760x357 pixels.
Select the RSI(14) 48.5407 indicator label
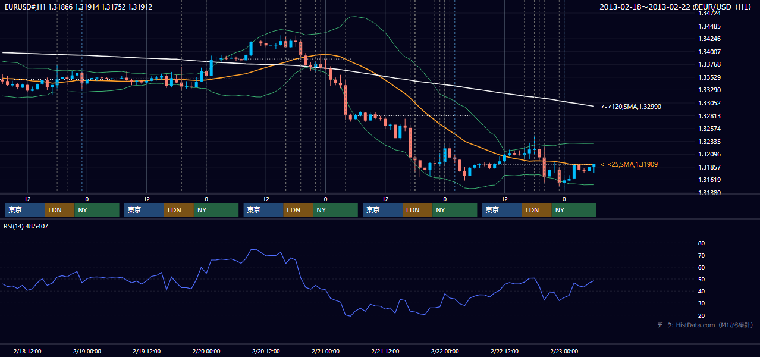[x=26, y=226]
